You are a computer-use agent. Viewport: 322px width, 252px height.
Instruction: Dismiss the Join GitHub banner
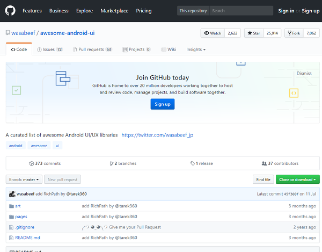point(304,74)
